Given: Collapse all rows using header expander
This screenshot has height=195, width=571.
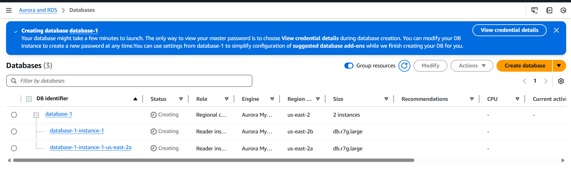Looking at the screenshot, I should pyautogui.click(x=29, y=99).
